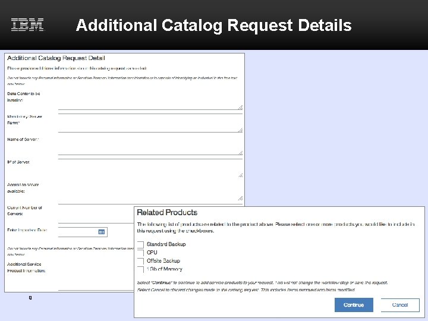Focus the Data Center to be installed field
The height and width of the screenshot is (321, 428).
coord(149,102)
